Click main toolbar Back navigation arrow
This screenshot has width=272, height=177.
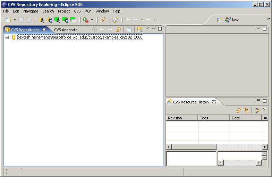[x=136, y=20]
